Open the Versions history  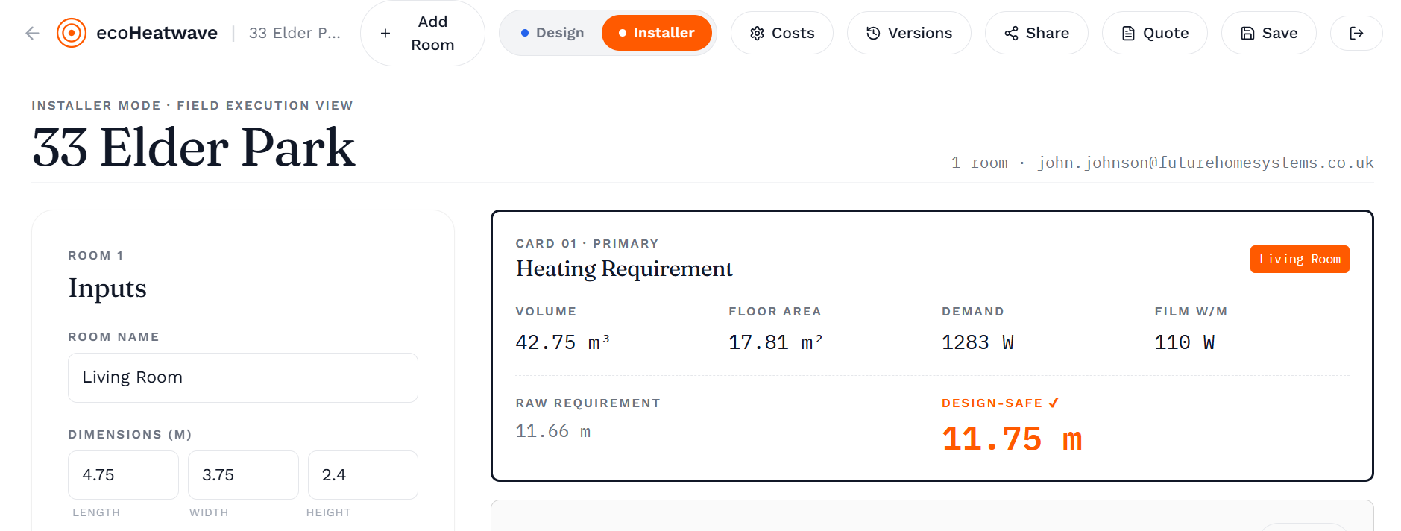click(x=909, y=33)
